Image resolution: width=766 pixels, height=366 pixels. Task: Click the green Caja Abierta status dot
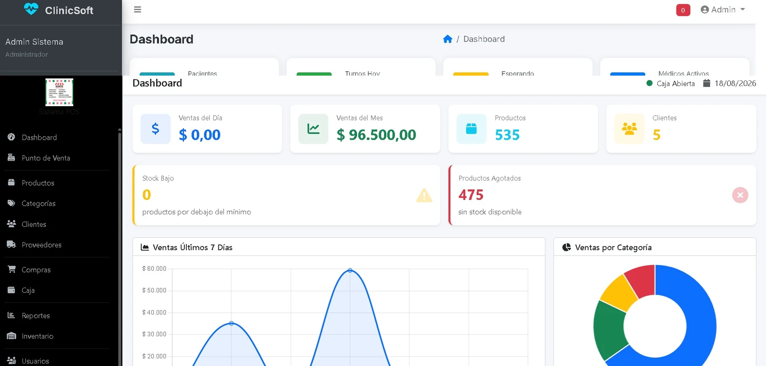coord(650,83)
